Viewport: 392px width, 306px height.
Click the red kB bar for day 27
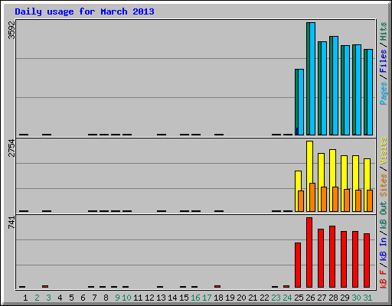tap(321, 258)
